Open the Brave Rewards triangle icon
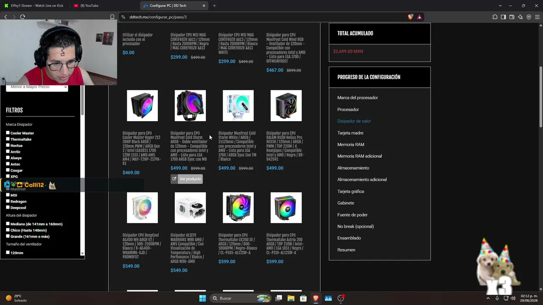 420,17
